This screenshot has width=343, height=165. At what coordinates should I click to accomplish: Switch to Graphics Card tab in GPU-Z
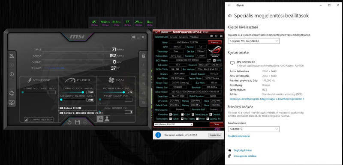pos(161,37)
